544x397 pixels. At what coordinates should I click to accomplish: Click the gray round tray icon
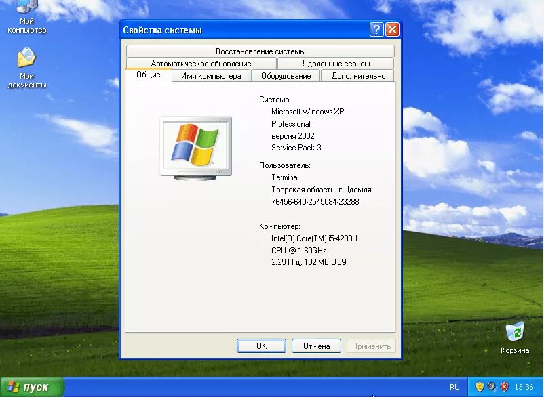[x=492, y=386]
